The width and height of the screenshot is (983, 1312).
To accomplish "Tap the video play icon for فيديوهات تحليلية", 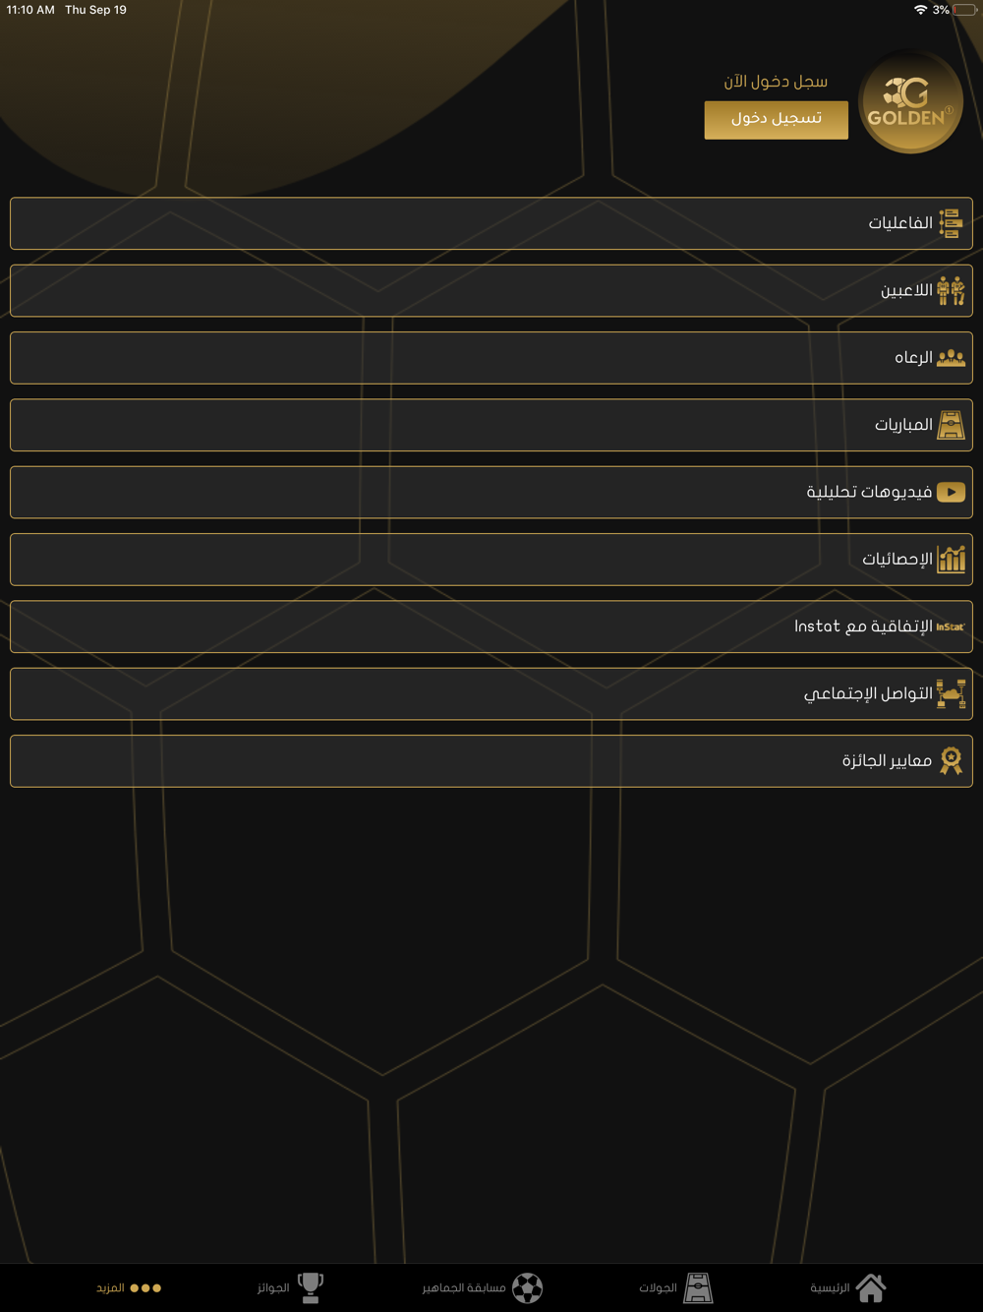I will 951,492.
